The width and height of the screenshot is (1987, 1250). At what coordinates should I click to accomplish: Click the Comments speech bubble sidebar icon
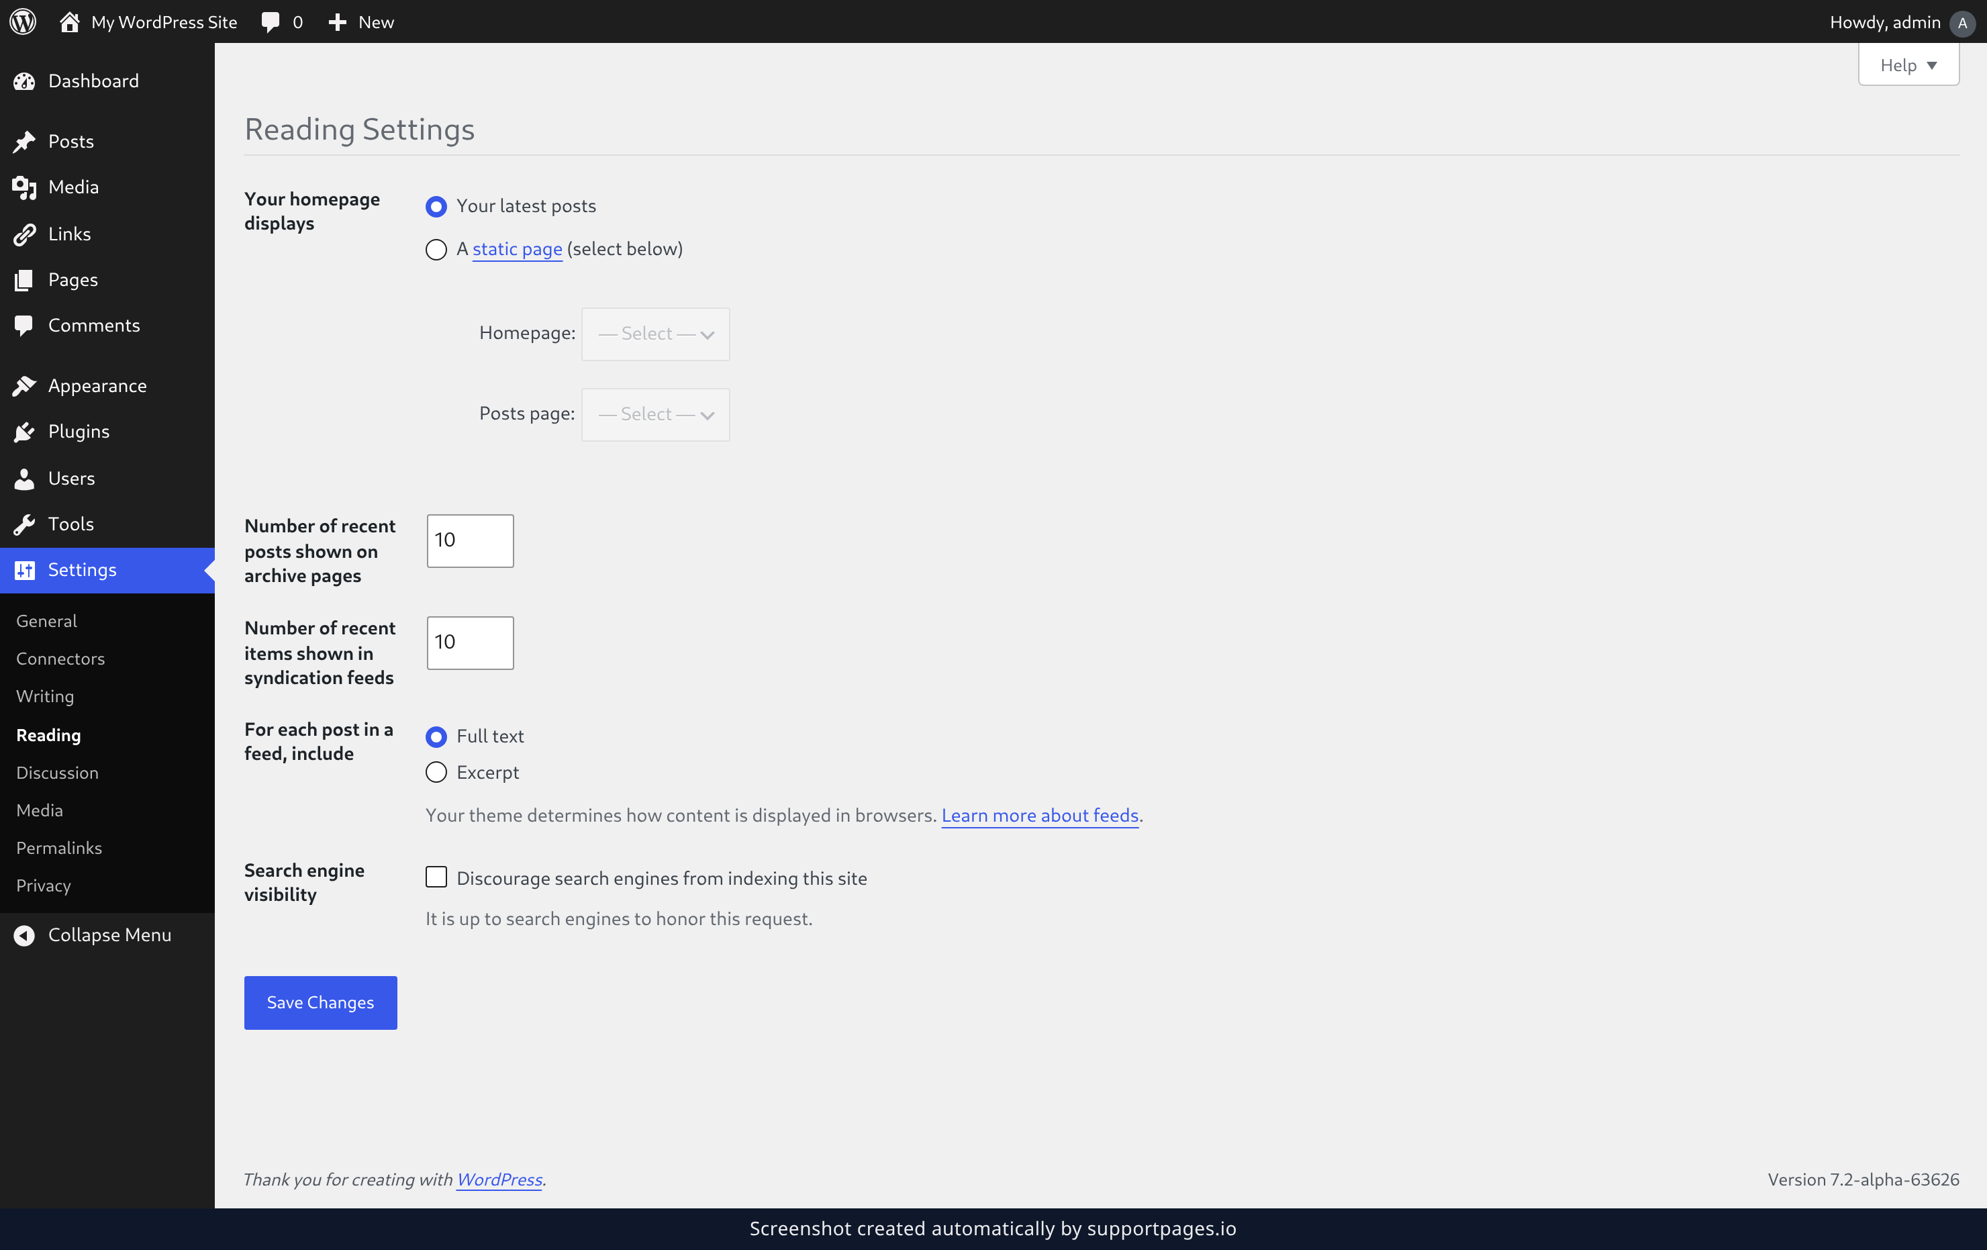pyautogui.click(x=25, y=325)
